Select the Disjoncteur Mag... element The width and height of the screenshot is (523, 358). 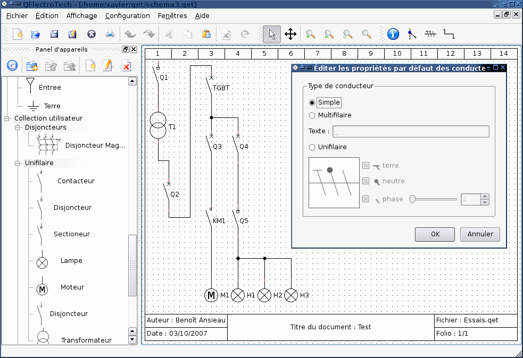pyautogui.click(x=95, y=145)
